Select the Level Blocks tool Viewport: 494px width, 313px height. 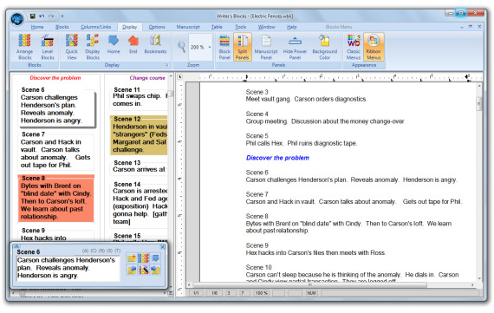(48, 46)
